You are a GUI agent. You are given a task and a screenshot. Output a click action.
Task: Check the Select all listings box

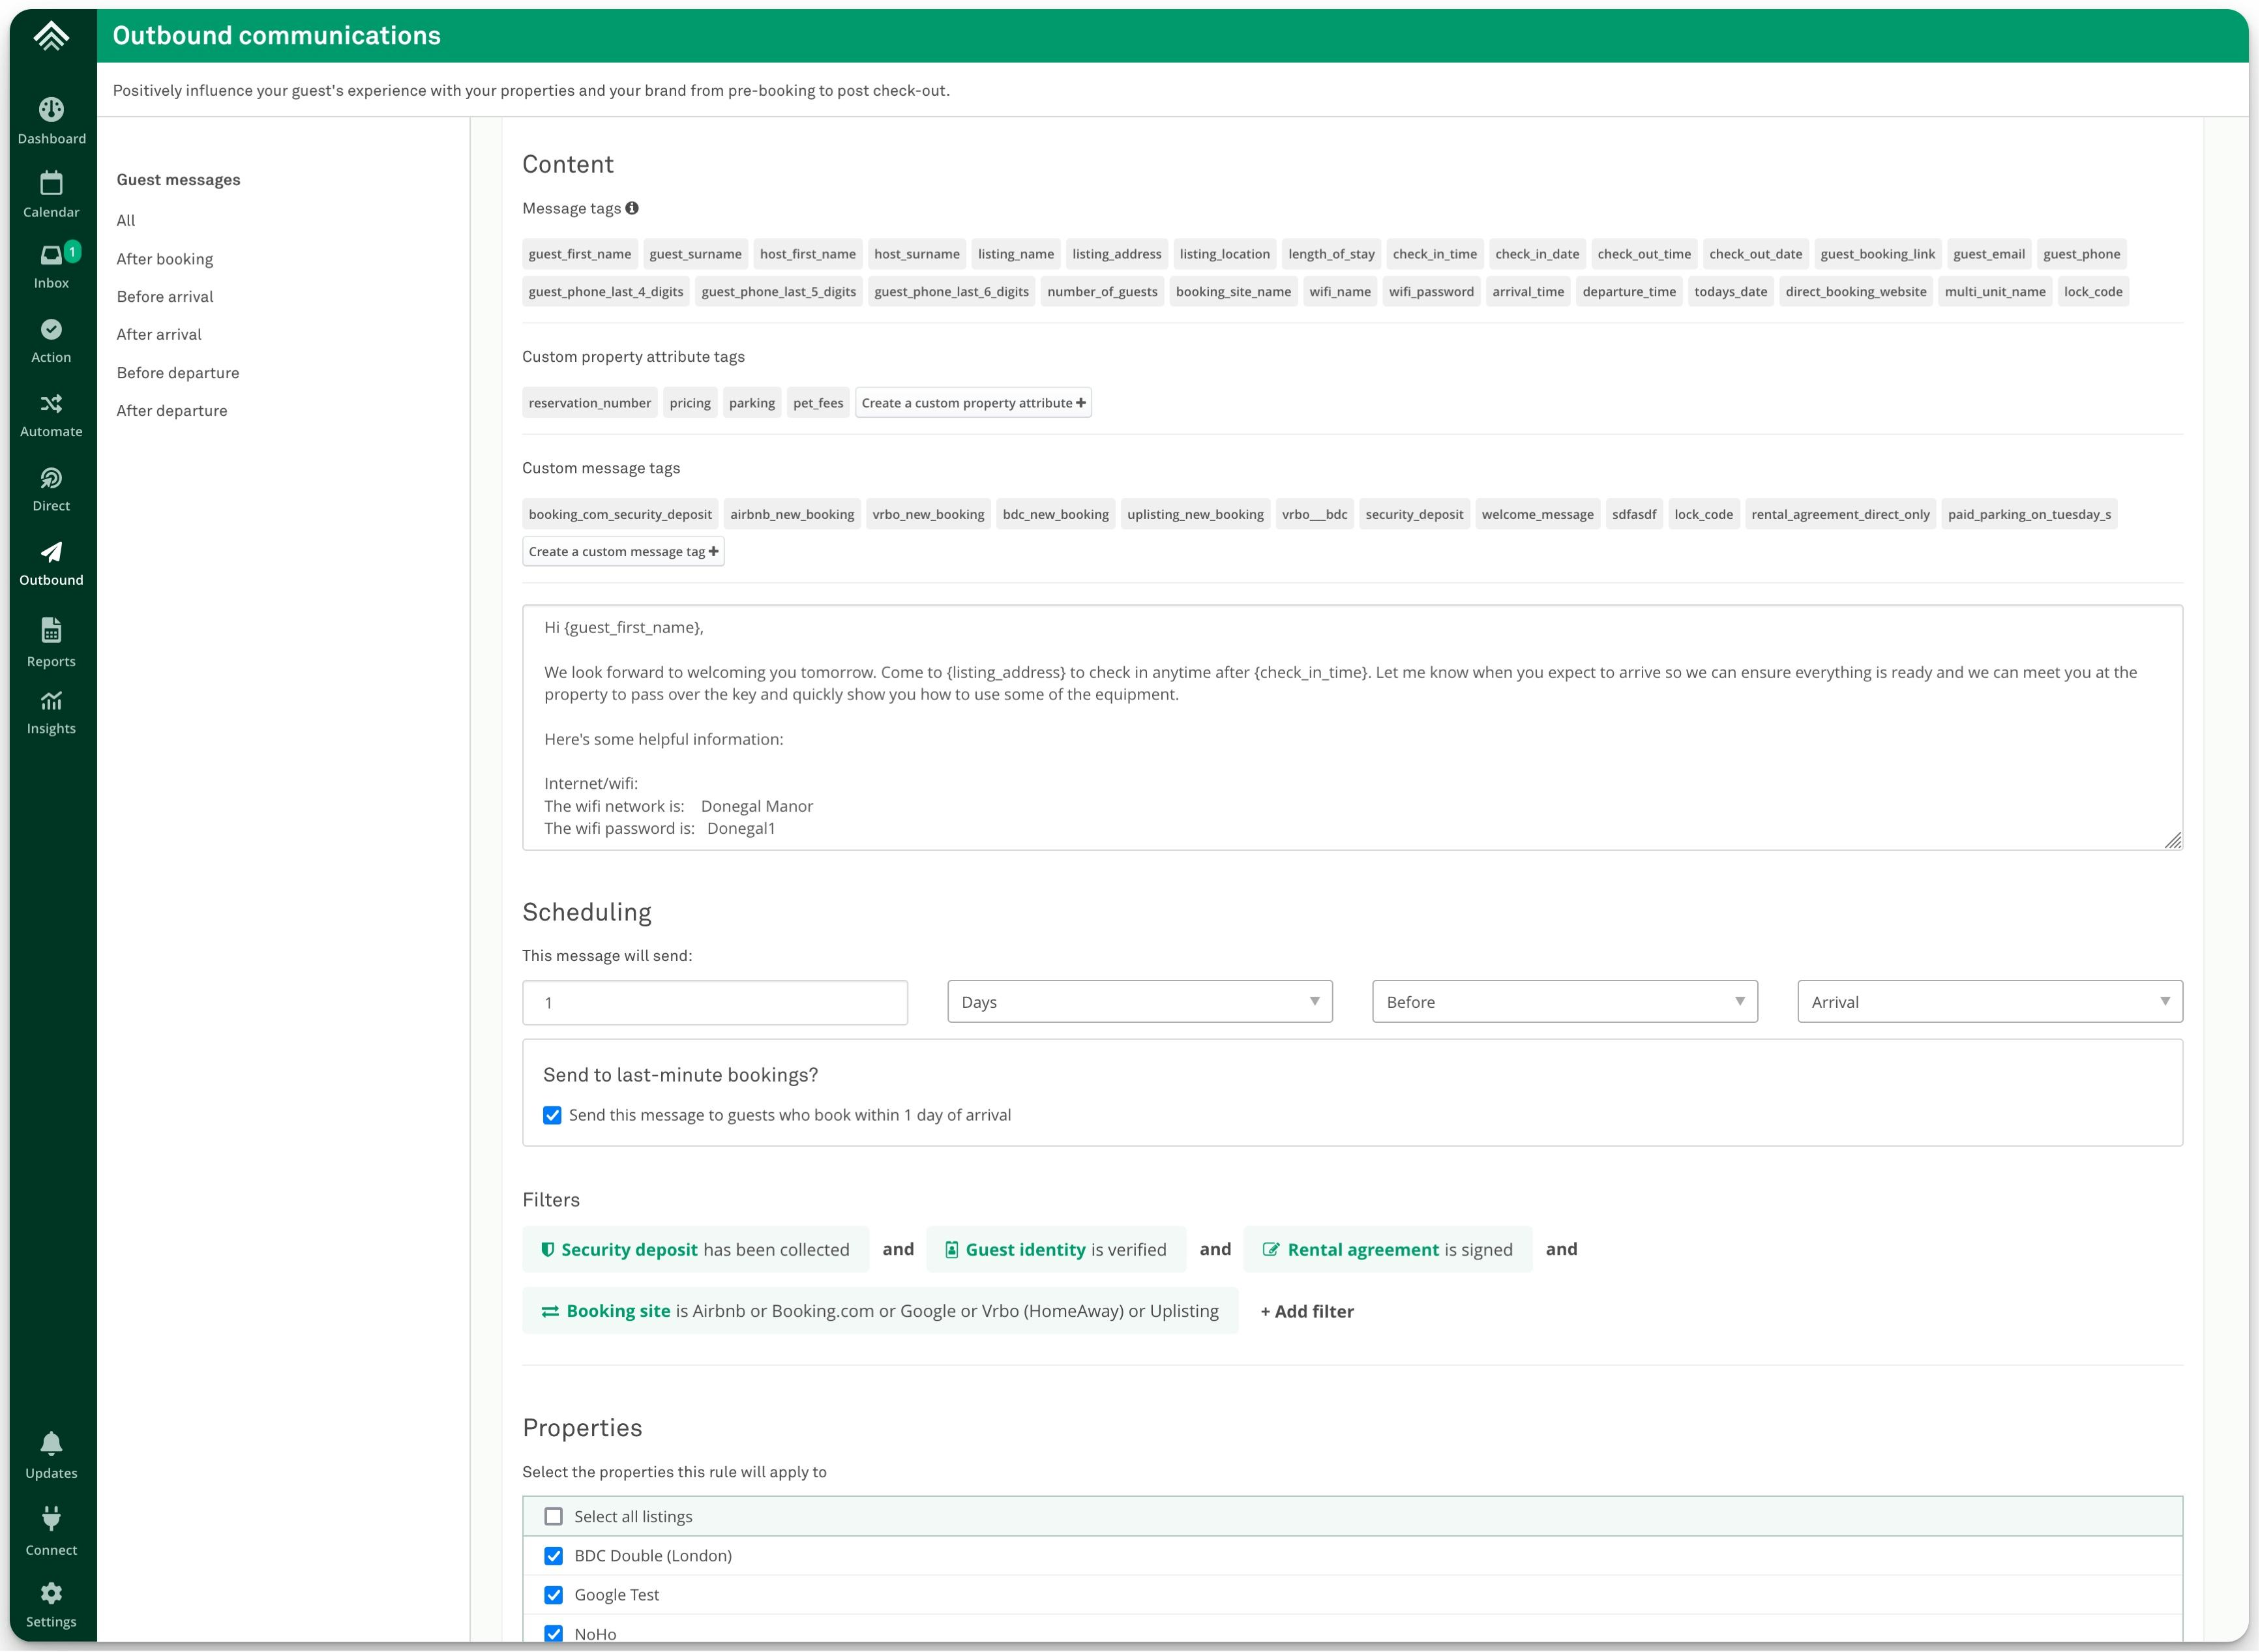point(553,1517)
